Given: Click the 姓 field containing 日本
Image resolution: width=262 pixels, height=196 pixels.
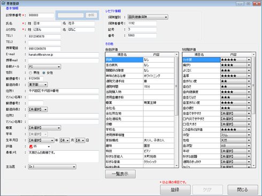Looking at the screenshot, I should pyautogui.click(x=47, y=23).
